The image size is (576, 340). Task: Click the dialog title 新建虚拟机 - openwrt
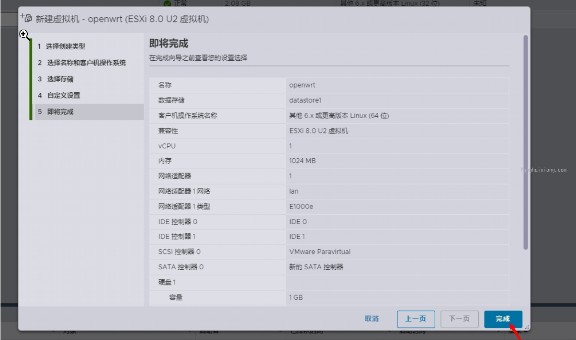click(x=122, y=19)
